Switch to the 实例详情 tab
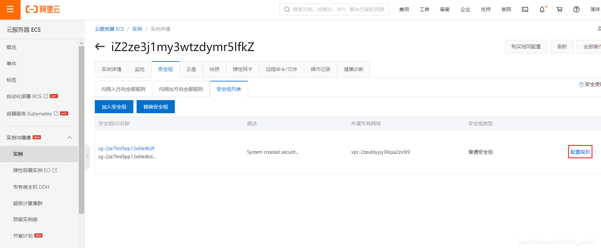Image resolution: width=601 pixels, height=248 pixels. pos(111,69)
